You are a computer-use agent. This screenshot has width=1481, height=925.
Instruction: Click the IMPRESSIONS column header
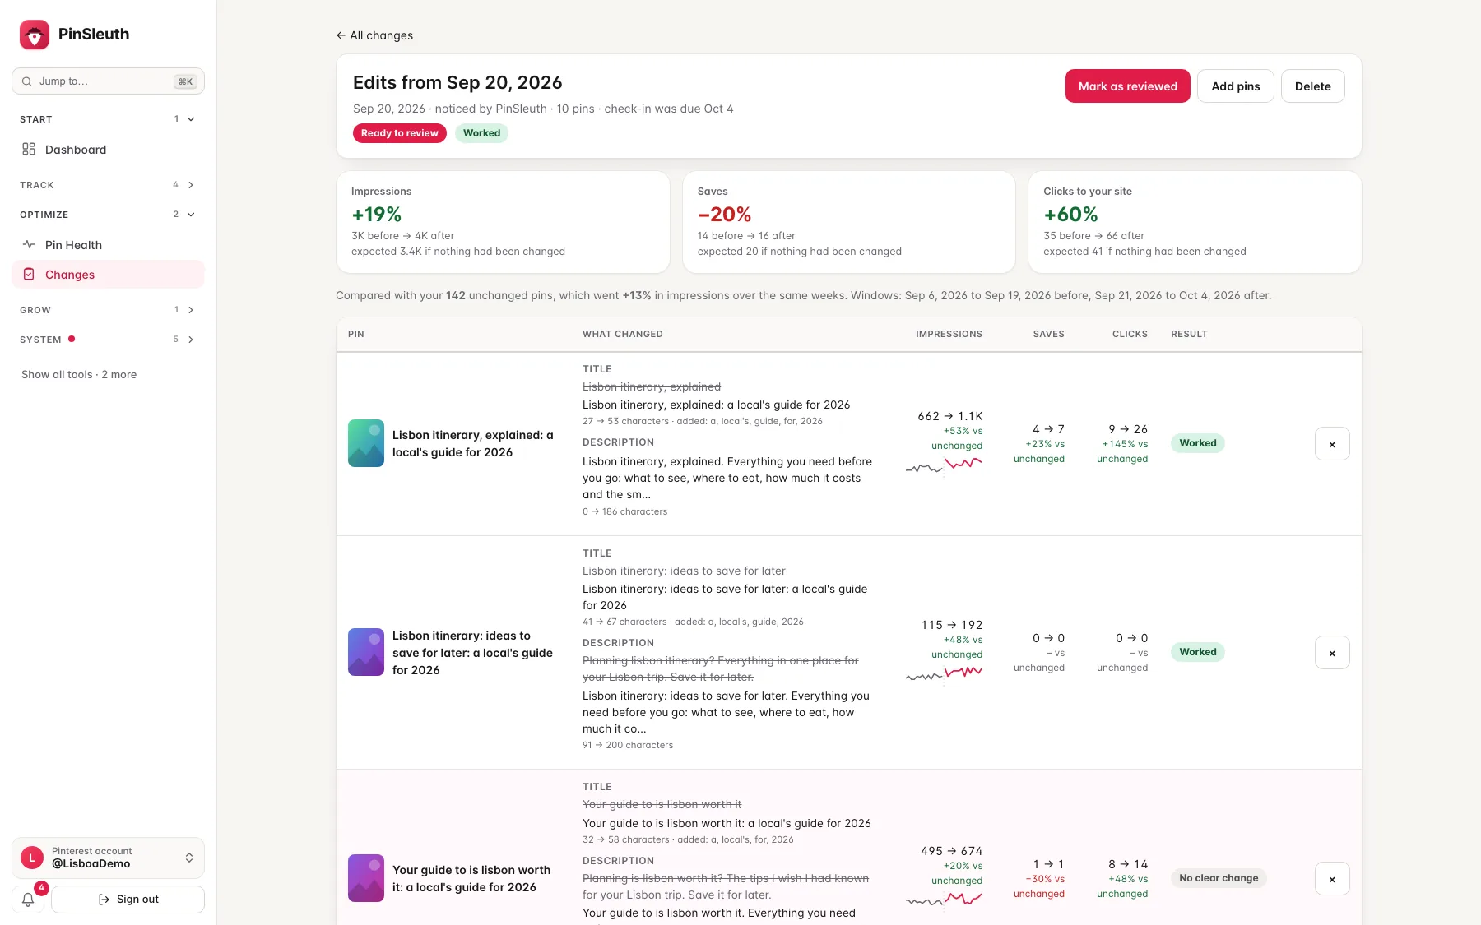949,335
